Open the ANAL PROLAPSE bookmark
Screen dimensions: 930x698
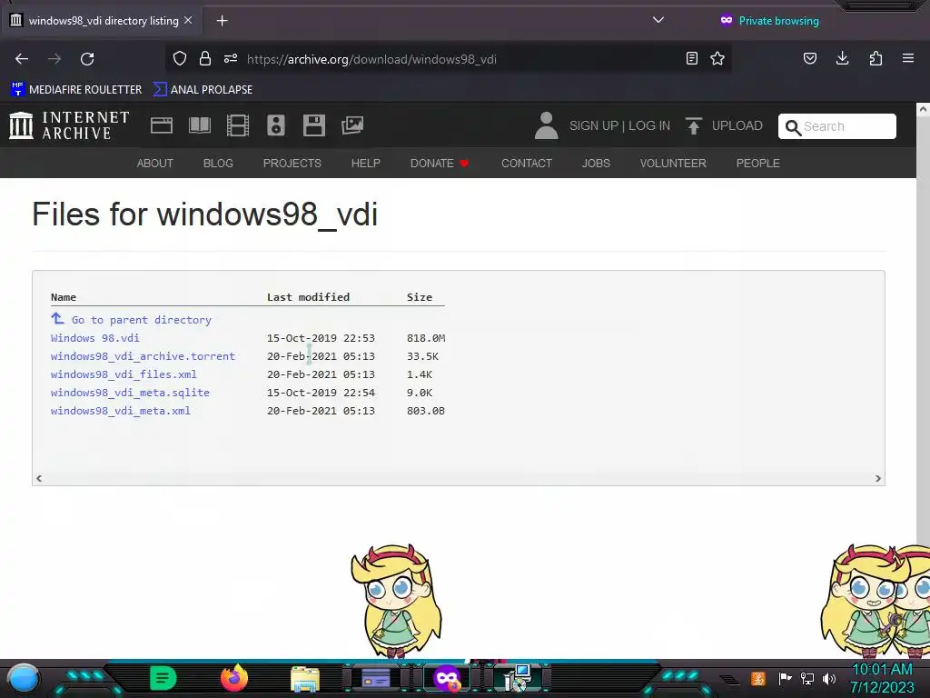coord(203,90)
